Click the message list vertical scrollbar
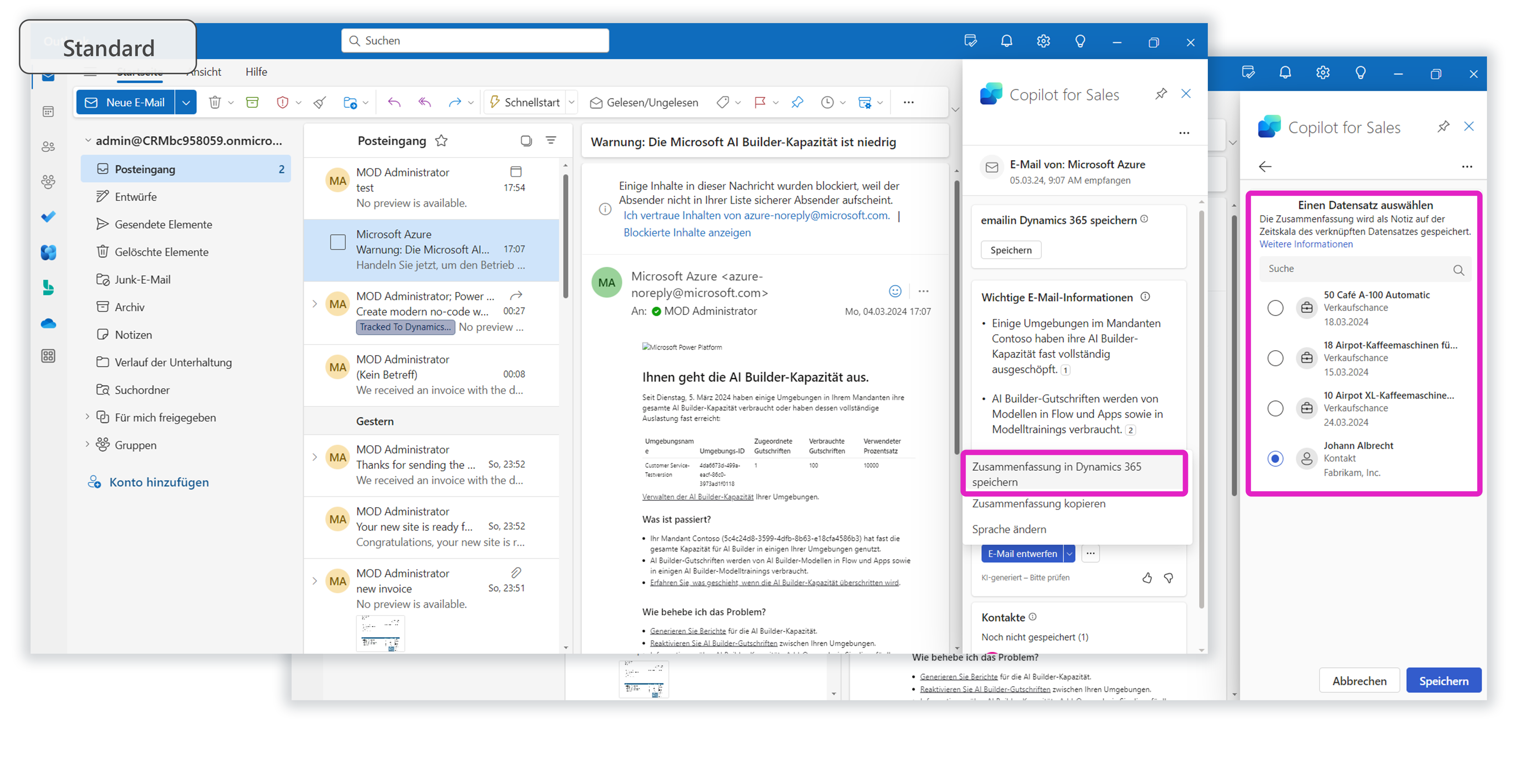This screenshot has width=1520, height=767. (565, 236)
